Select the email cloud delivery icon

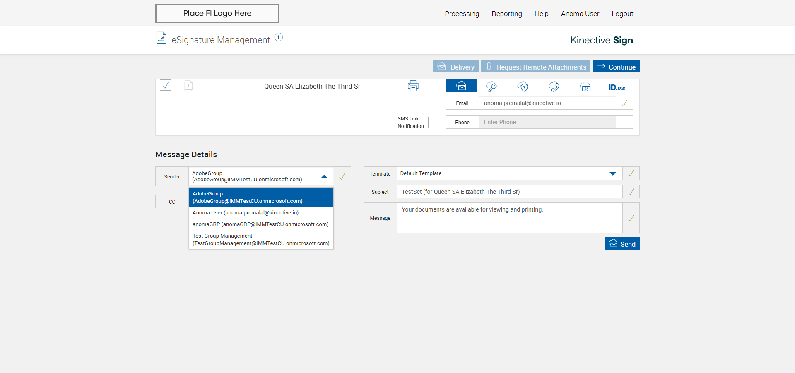pos(461,86)
